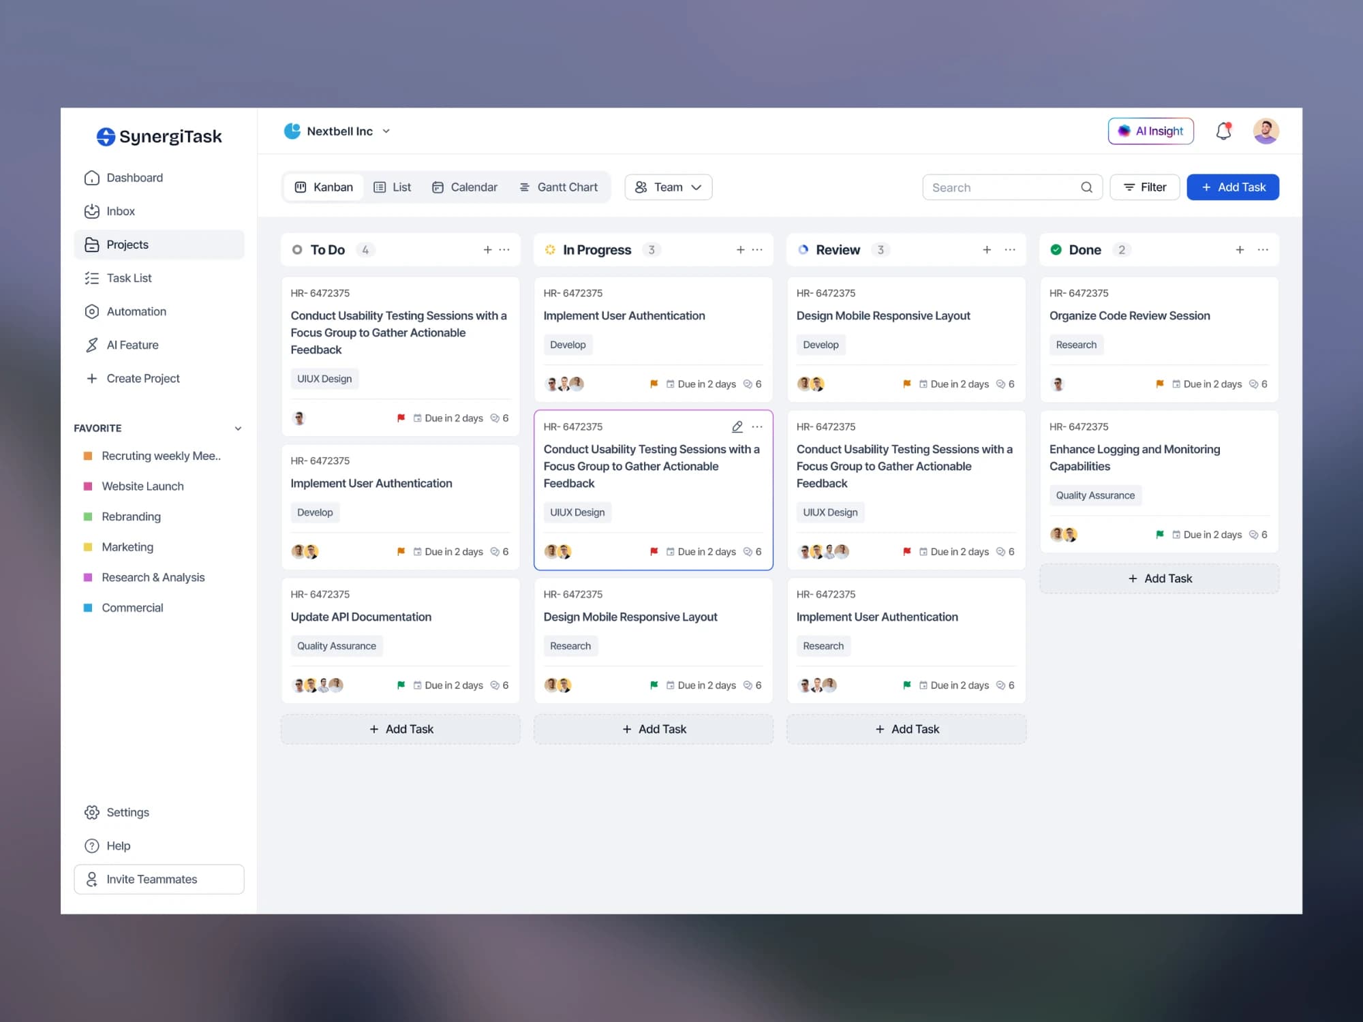Open the notifications bell
Viewport: 1363px width, 1022px height.
click(1223, 131)
